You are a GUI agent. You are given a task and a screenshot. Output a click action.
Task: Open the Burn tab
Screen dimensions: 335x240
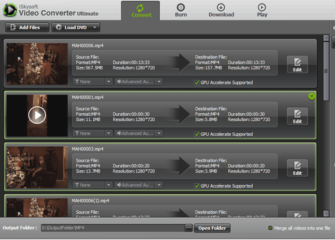[181, 11]
